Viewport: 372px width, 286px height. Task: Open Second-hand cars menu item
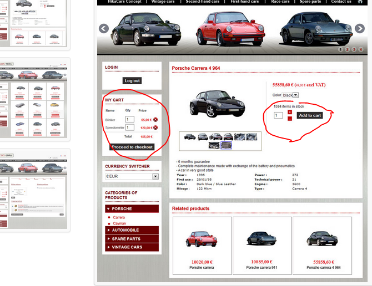(202, 2)
